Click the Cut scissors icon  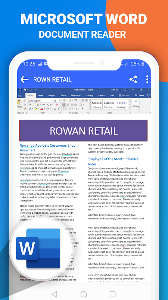point(25,100)
